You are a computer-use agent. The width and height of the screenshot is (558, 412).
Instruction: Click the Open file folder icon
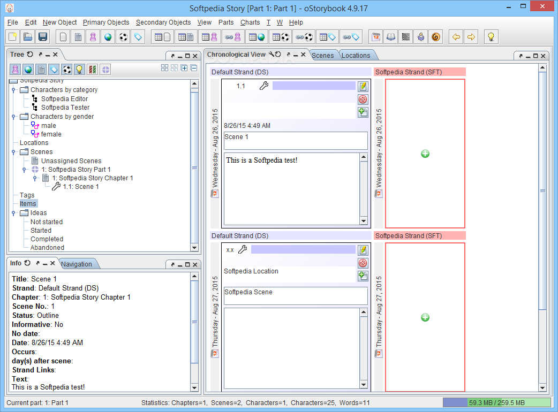tap(28, 36)
